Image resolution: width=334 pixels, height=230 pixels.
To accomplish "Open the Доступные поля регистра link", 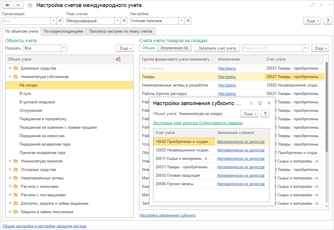I will tap(198, 123).
